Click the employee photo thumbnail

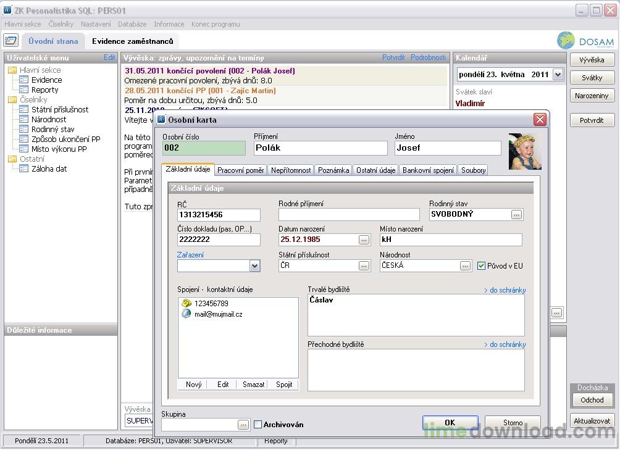tap(524, 152)
